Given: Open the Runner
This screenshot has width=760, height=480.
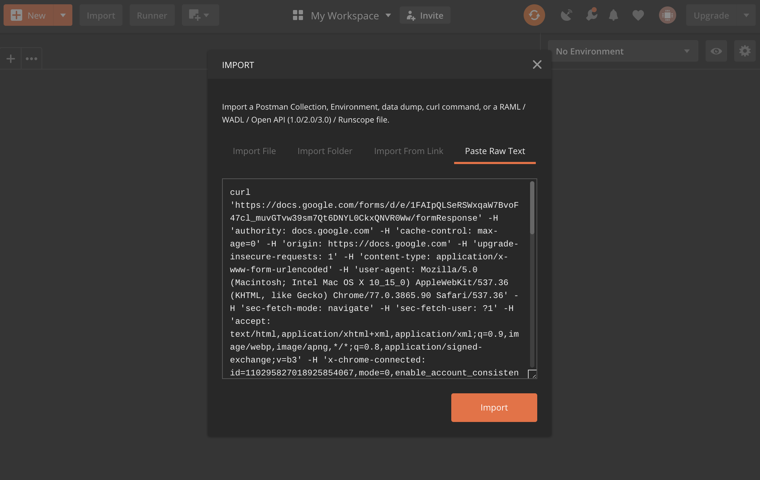Looking at the screenshot, I should [x=152, y=15].
